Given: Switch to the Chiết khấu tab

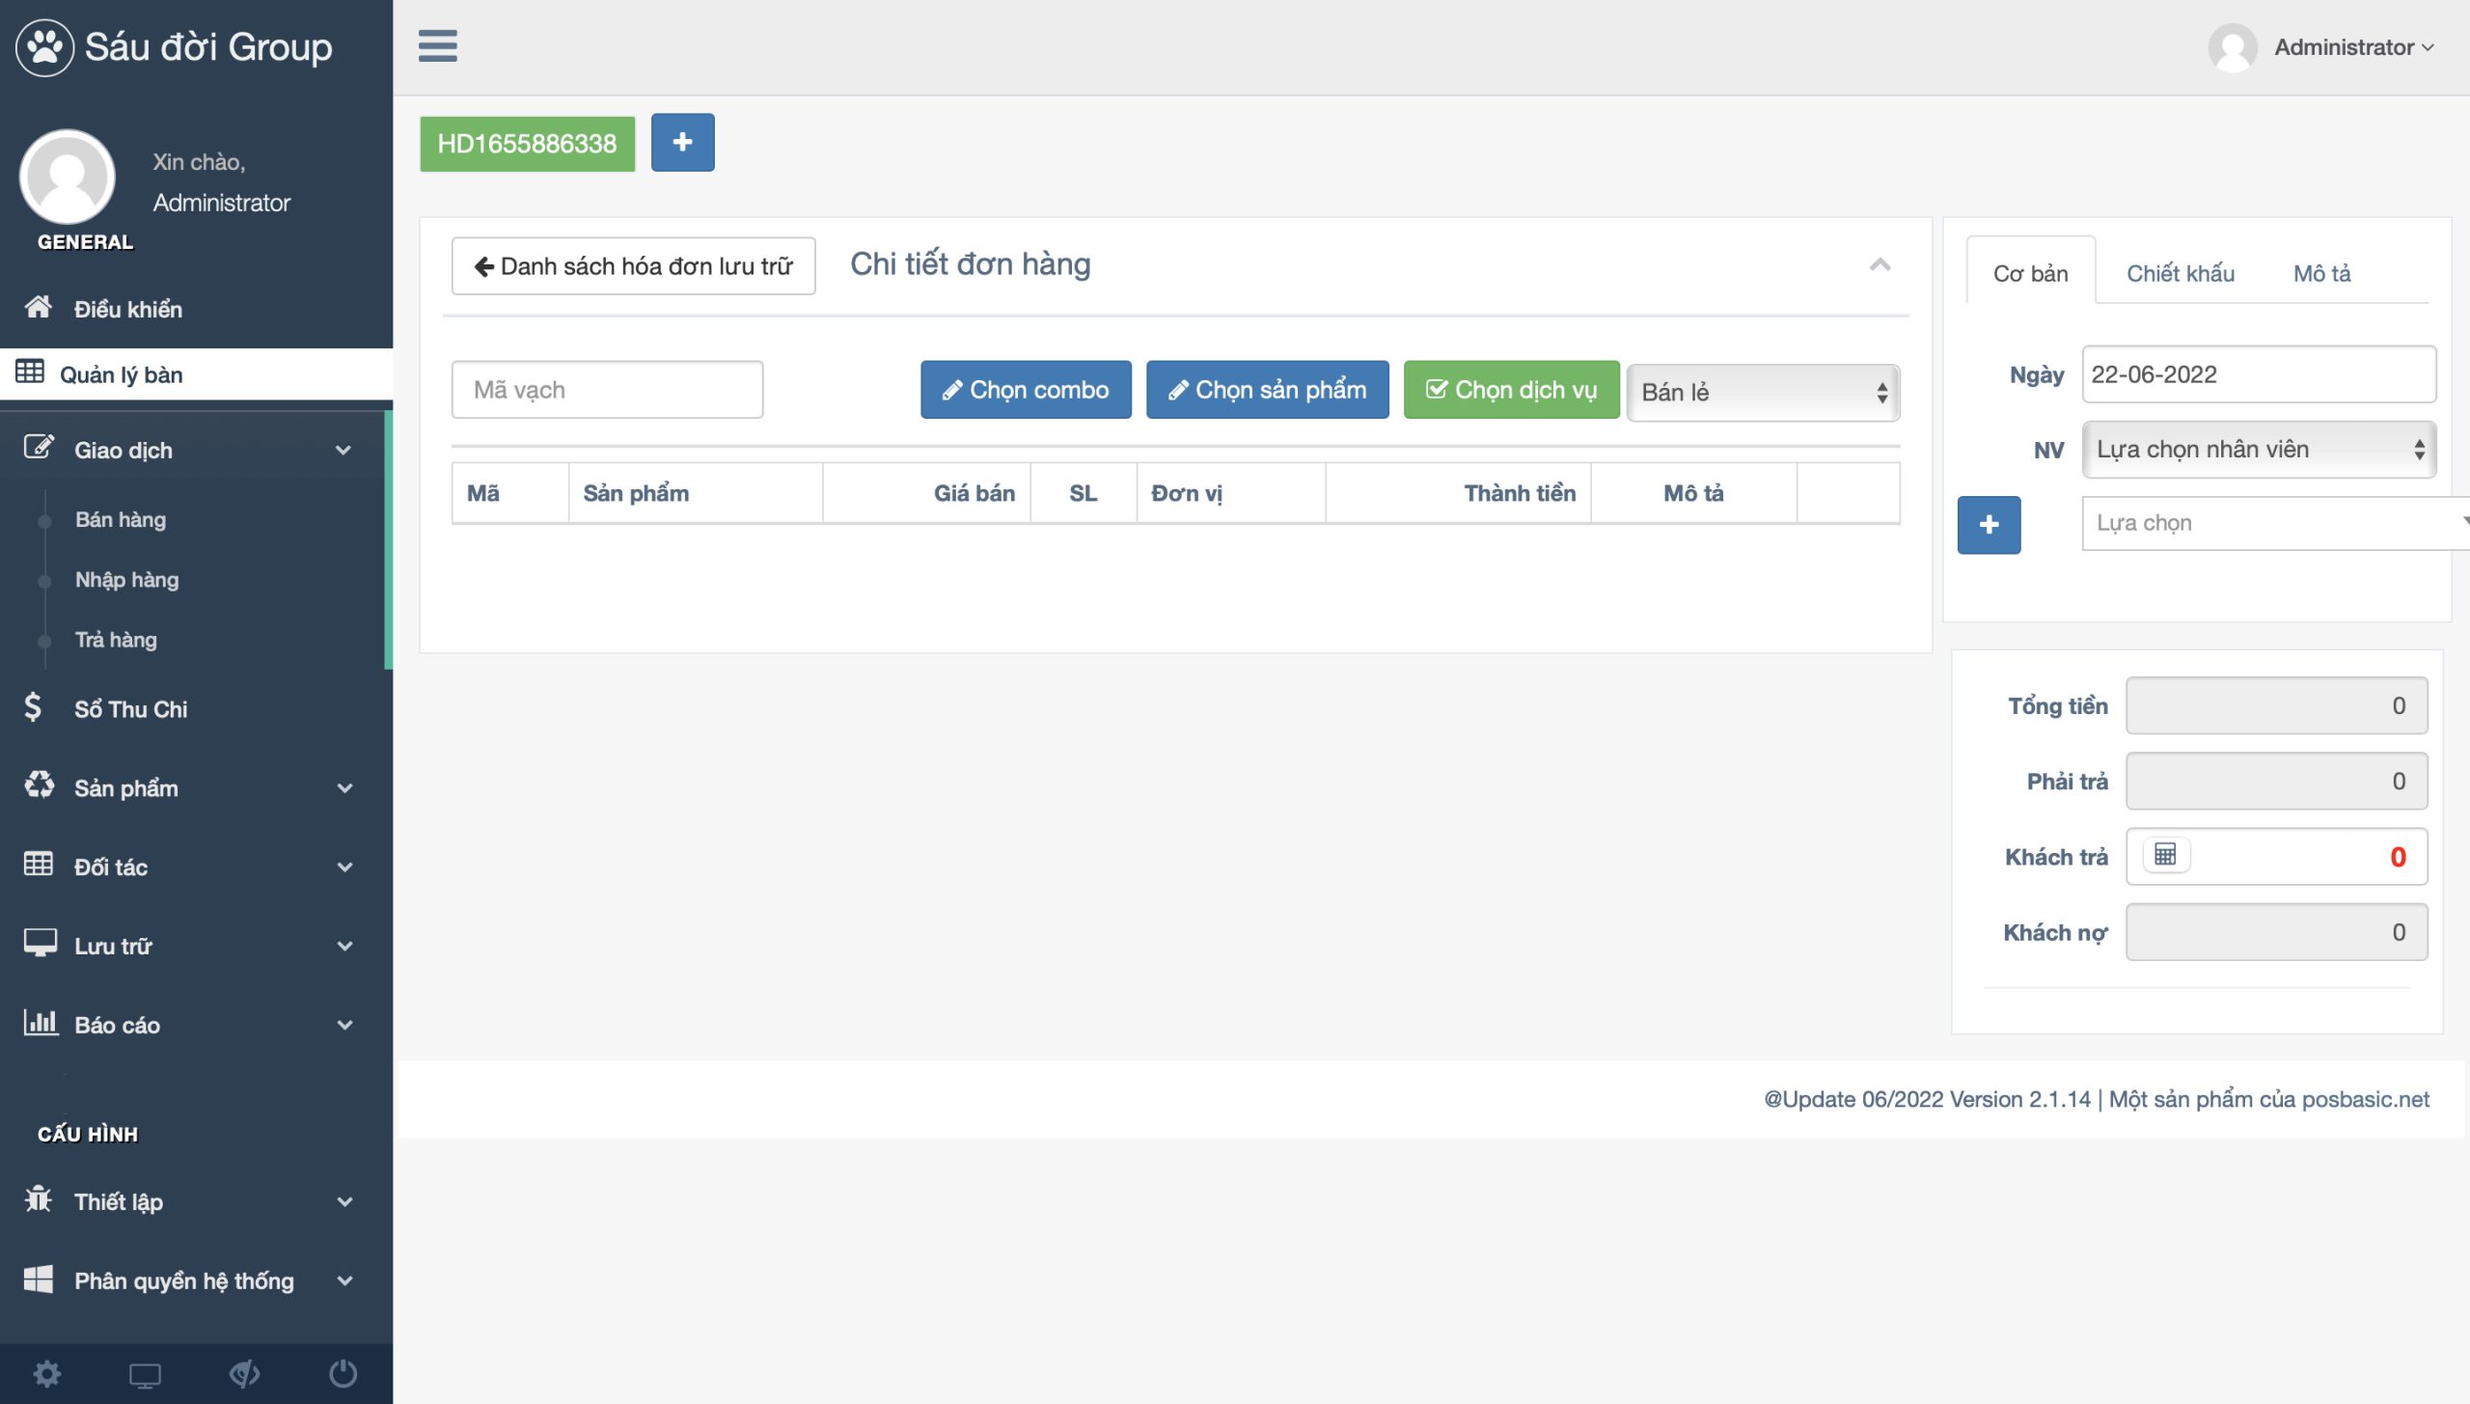Looking at the screenshot, I should 2180,273.
